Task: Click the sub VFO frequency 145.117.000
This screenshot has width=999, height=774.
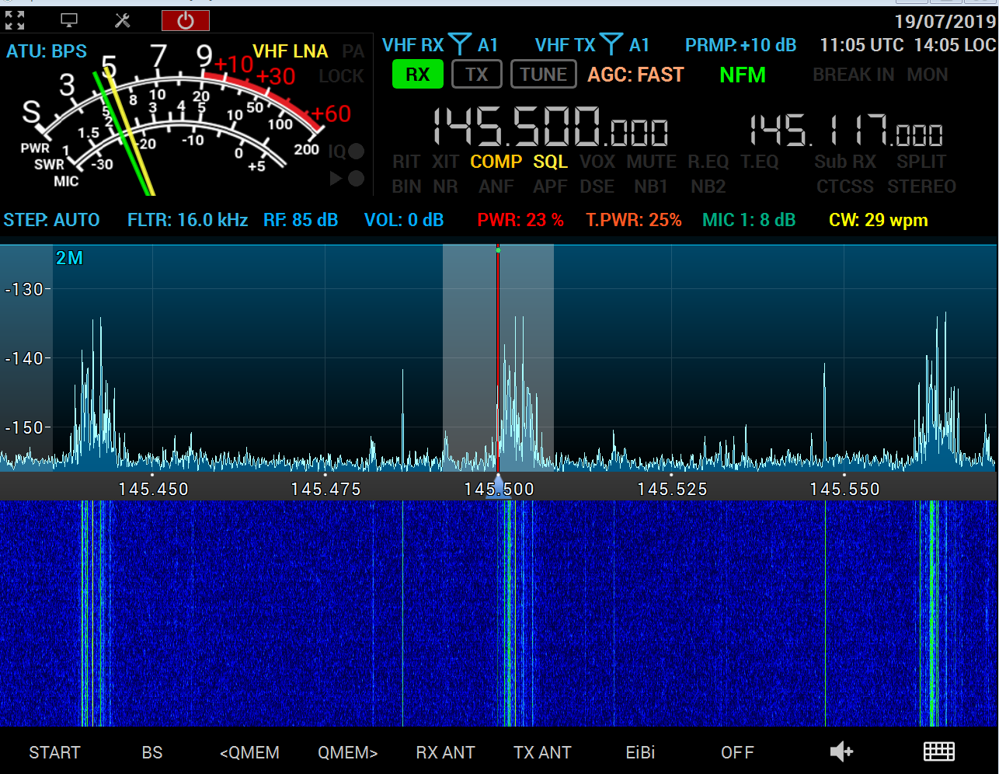Action: 847,131
